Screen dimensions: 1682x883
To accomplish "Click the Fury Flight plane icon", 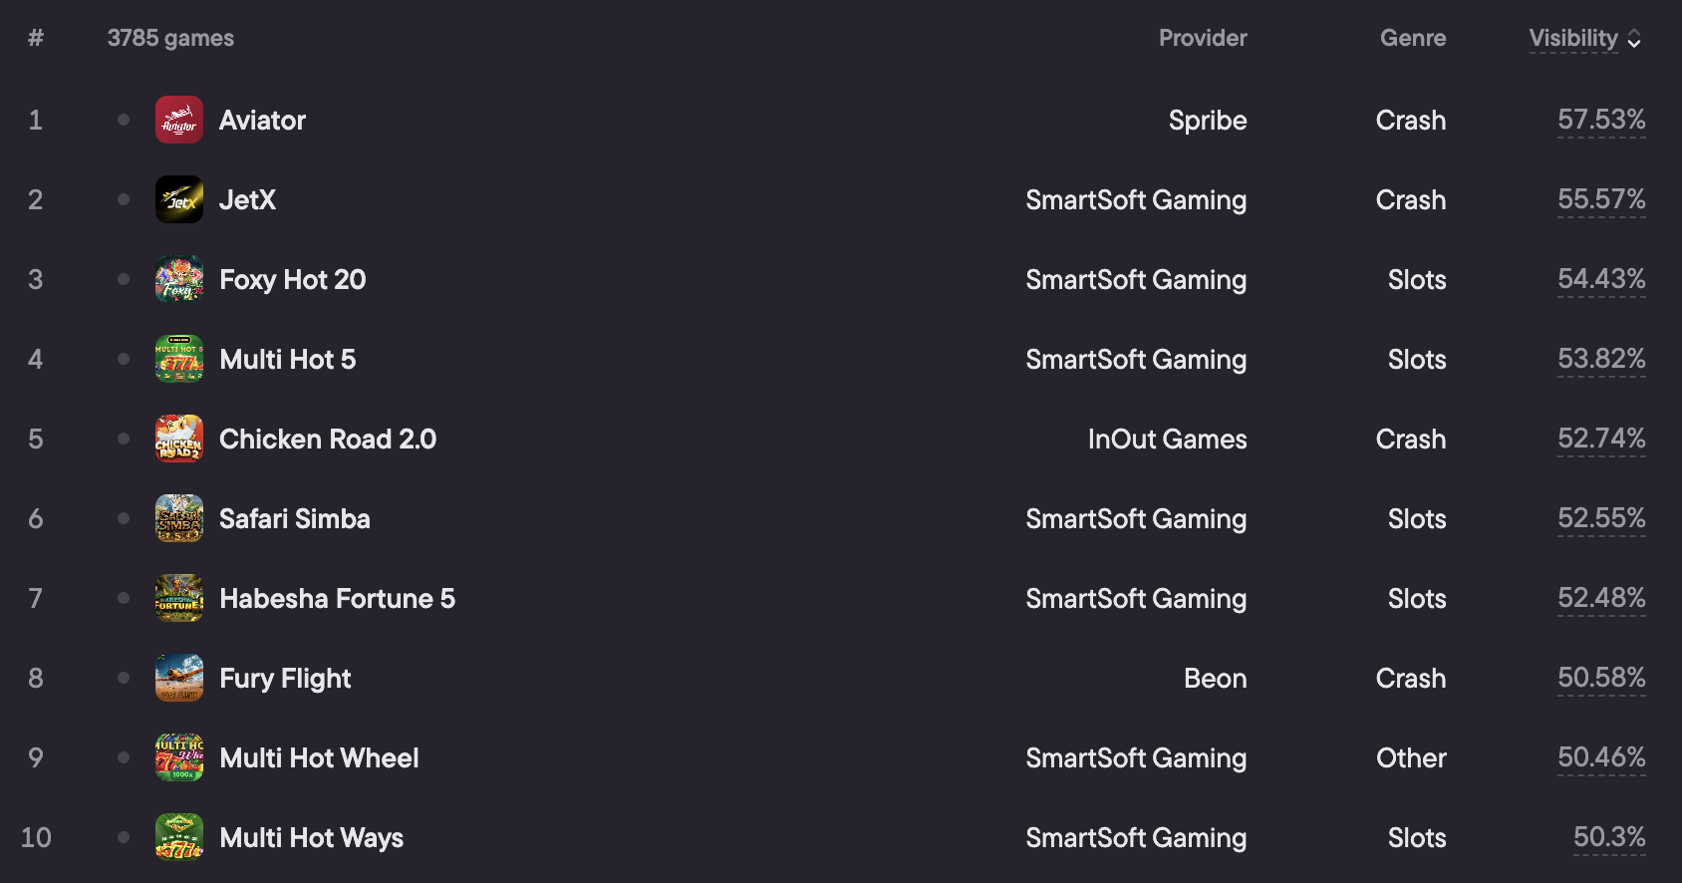I will tap(179, 678).
